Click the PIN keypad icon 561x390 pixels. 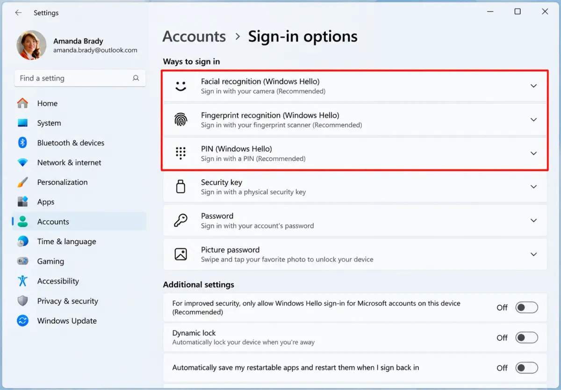pos(180,153)
